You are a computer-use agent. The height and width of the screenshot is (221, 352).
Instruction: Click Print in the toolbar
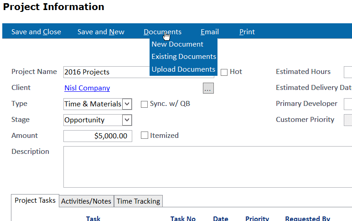[x=247, y=32]
